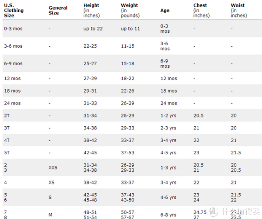This screenshot has height=219, width=262.
Task: Select the Height (in inches) header
Action: [92, 10]
